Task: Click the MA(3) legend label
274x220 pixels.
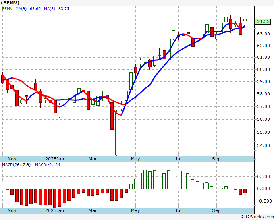Action: point(50,8)
